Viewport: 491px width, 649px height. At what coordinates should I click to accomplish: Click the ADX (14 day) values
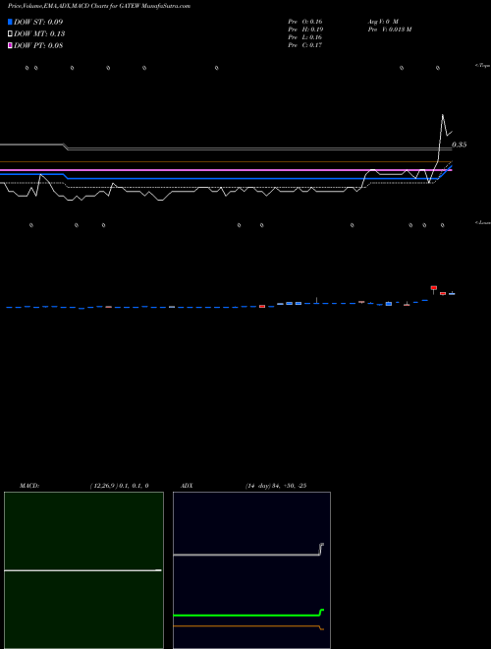point(276,486)
